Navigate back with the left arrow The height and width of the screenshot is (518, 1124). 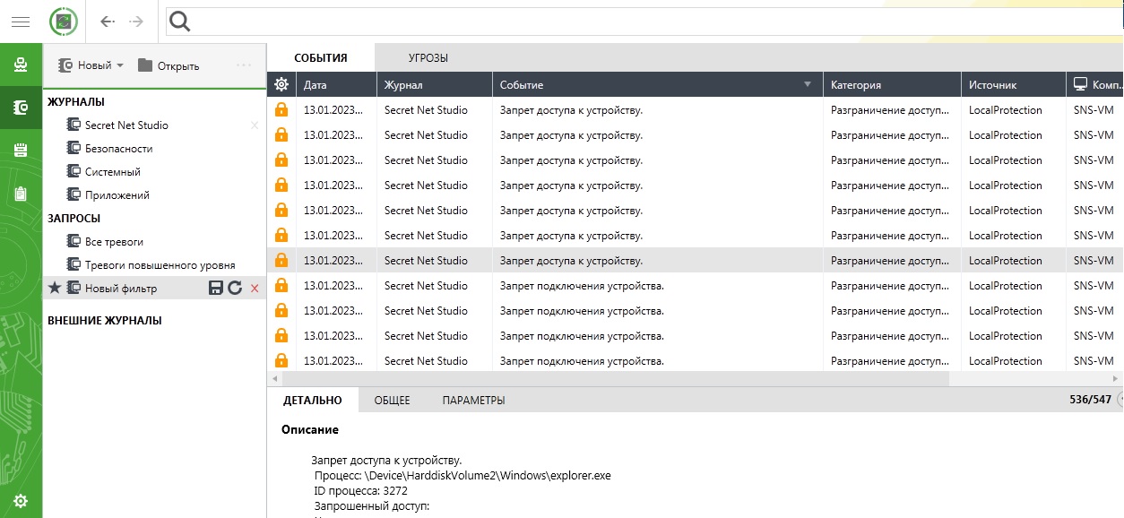click(108, 22)
